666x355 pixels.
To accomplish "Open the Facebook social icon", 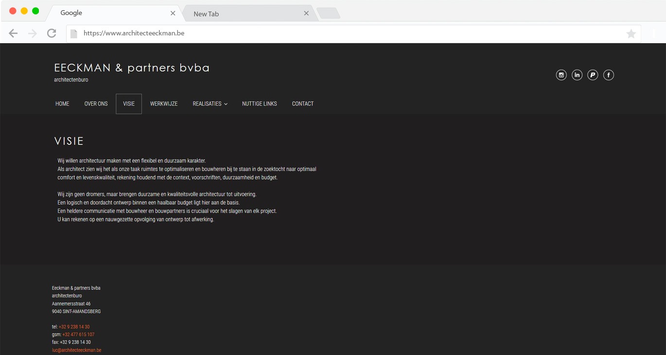I will (x=609, y=75).
